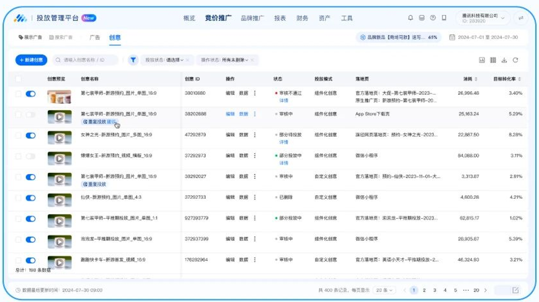Switch to the 广告 tab
This screenshot has height=302, width=539.
click(x=95, y=37)
